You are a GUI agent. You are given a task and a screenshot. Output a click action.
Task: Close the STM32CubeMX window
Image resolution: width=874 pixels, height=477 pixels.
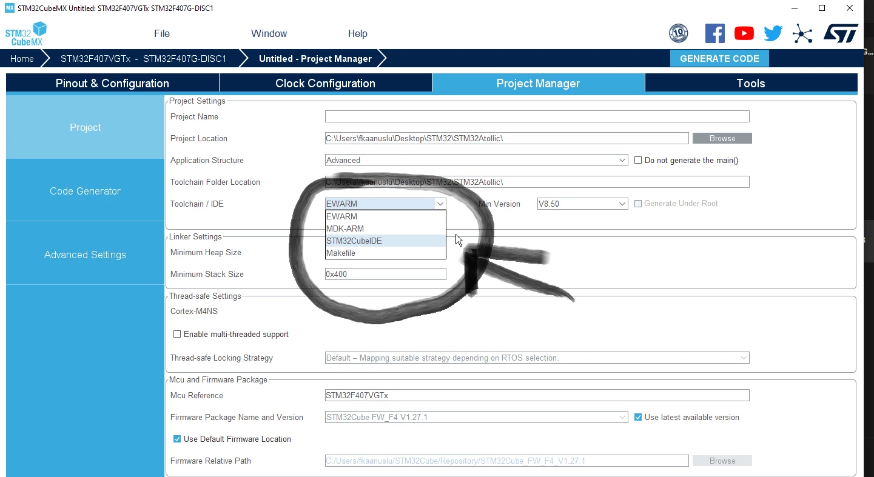(x=850, y=8)
